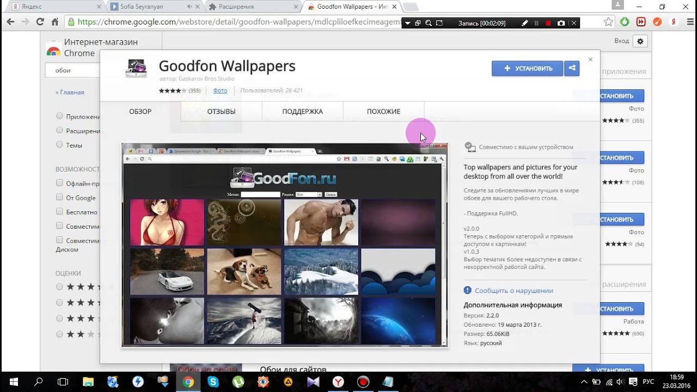Bookmark this page with the star

(608, 22)
